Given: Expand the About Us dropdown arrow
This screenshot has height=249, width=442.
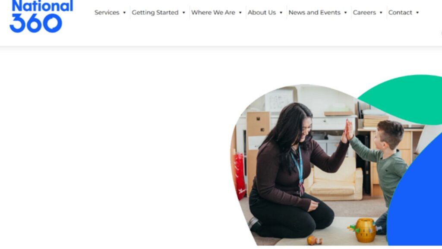Looking at the screenshot, I should (x=281, y=13).
